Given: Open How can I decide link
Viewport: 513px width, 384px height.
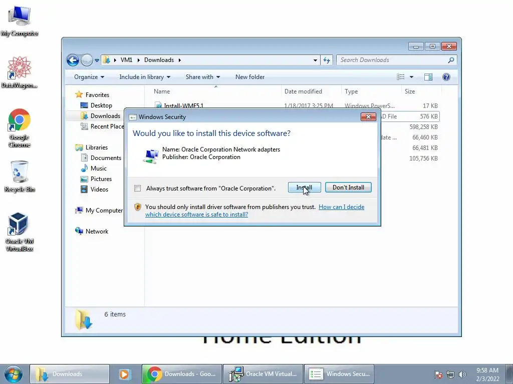Looking at the screenshot, I should click(341, 207).
